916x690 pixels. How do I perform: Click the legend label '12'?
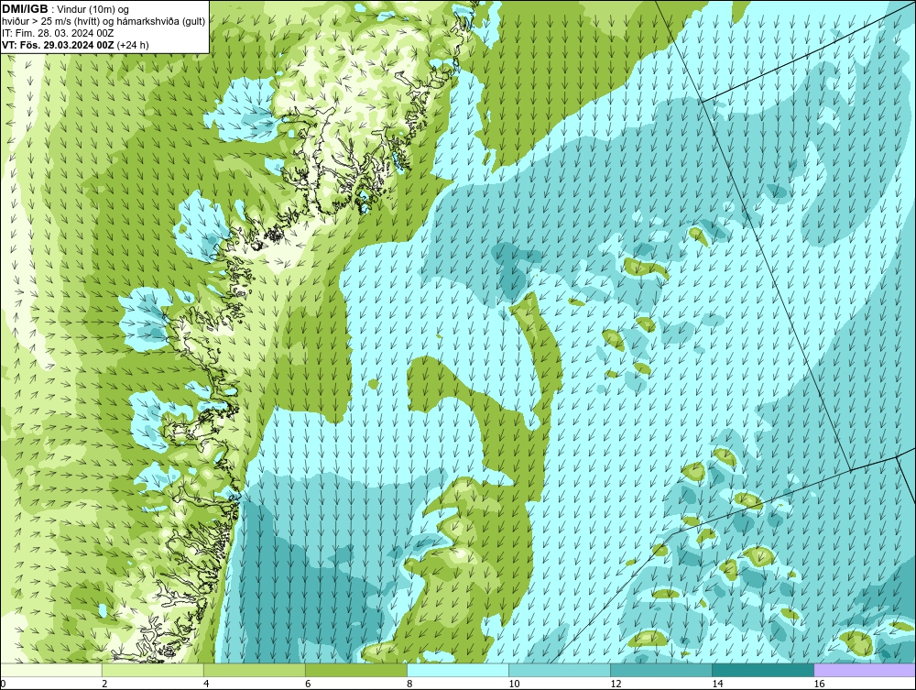coord(616,684)
